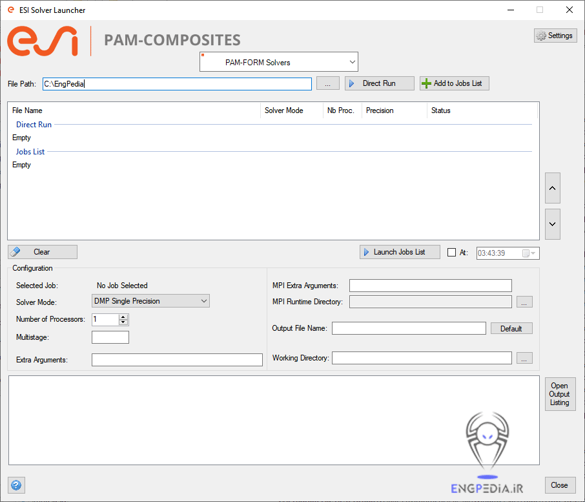The image size is (585, 502).
Task: Click the MPI Extra Arguments field
Action: point(431,286)
